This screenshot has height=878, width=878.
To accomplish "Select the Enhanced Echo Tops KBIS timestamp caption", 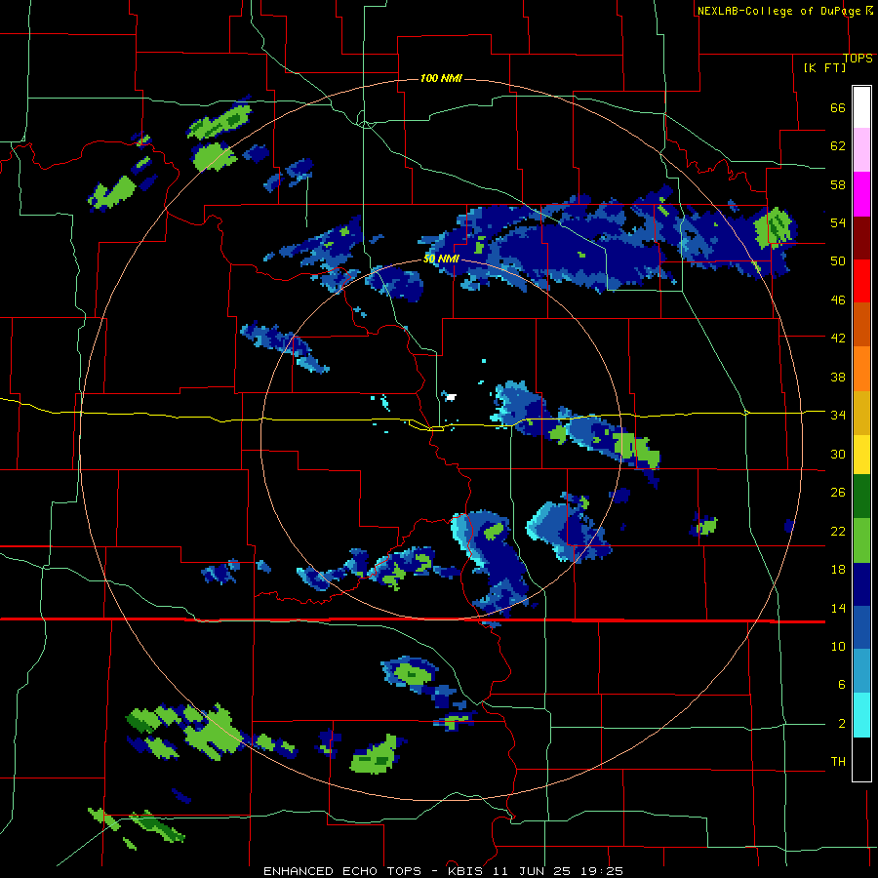I will tap(443, 871).
